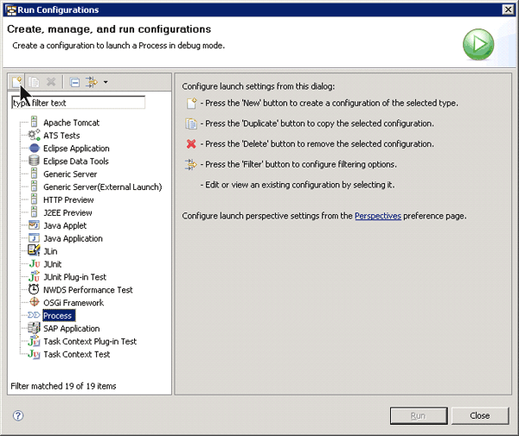Select Apache Tomcat in the tree
Viewport: 519px width, 436px height.
(x=71, y=123)
